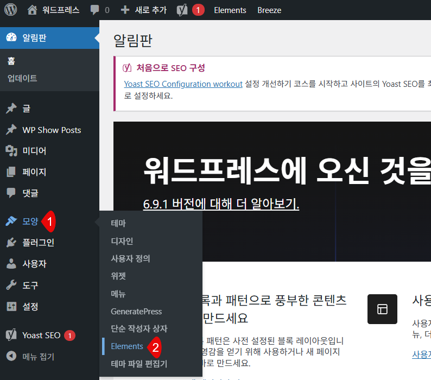Select 디자인 in the 모양 flyout
This screenshot has height=380, width=431.
click(x=122, y=241)
